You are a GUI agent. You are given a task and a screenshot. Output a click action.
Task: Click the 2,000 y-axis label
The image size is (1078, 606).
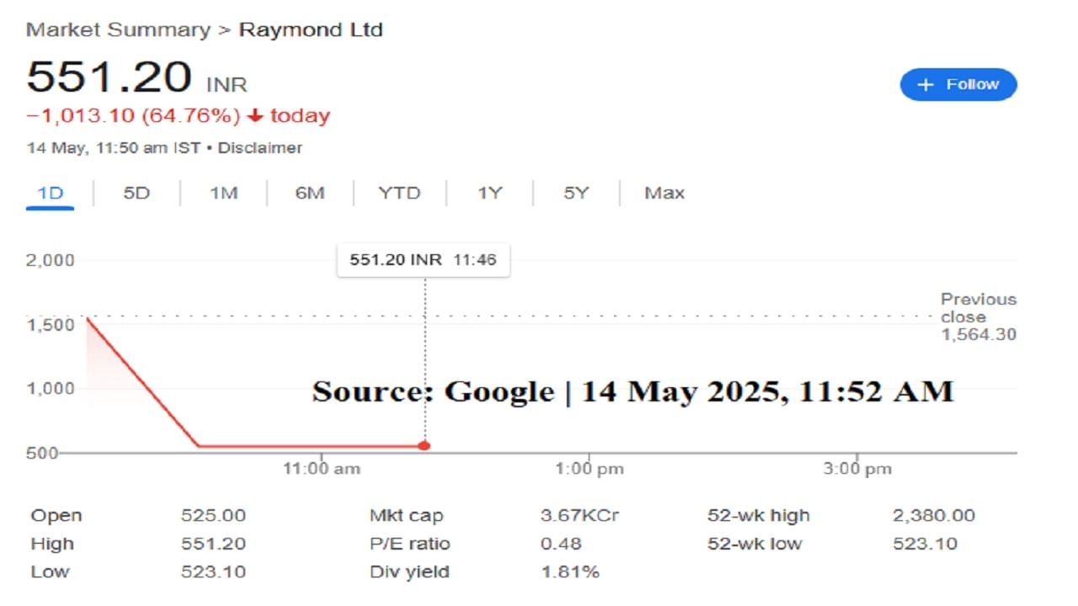click(51, 260)
